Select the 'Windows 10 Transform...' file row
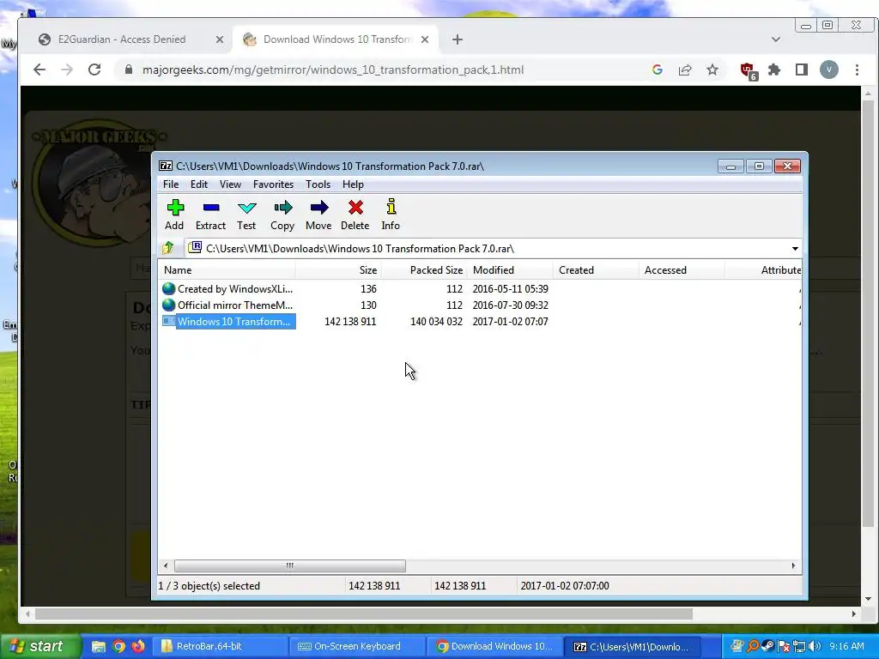879x659 pixels. click(227, 322)
